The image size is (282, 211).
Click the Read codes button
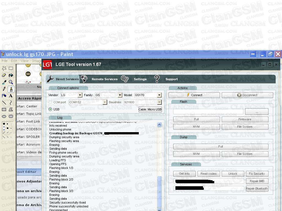click(x=209, y=174)
